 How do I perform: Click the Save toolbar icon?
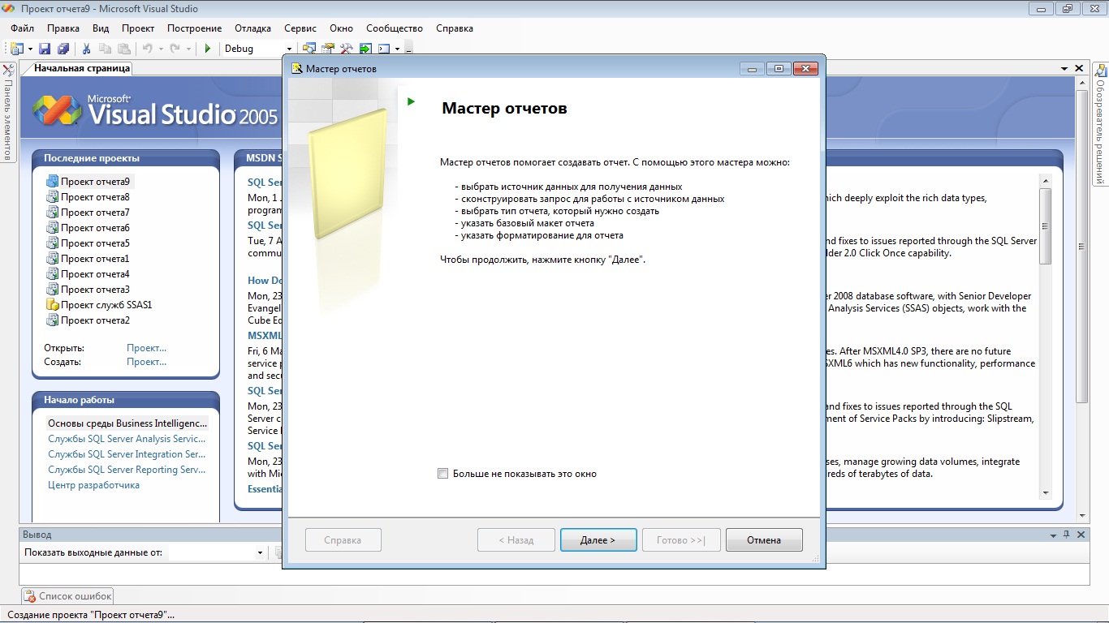[45, 49]
